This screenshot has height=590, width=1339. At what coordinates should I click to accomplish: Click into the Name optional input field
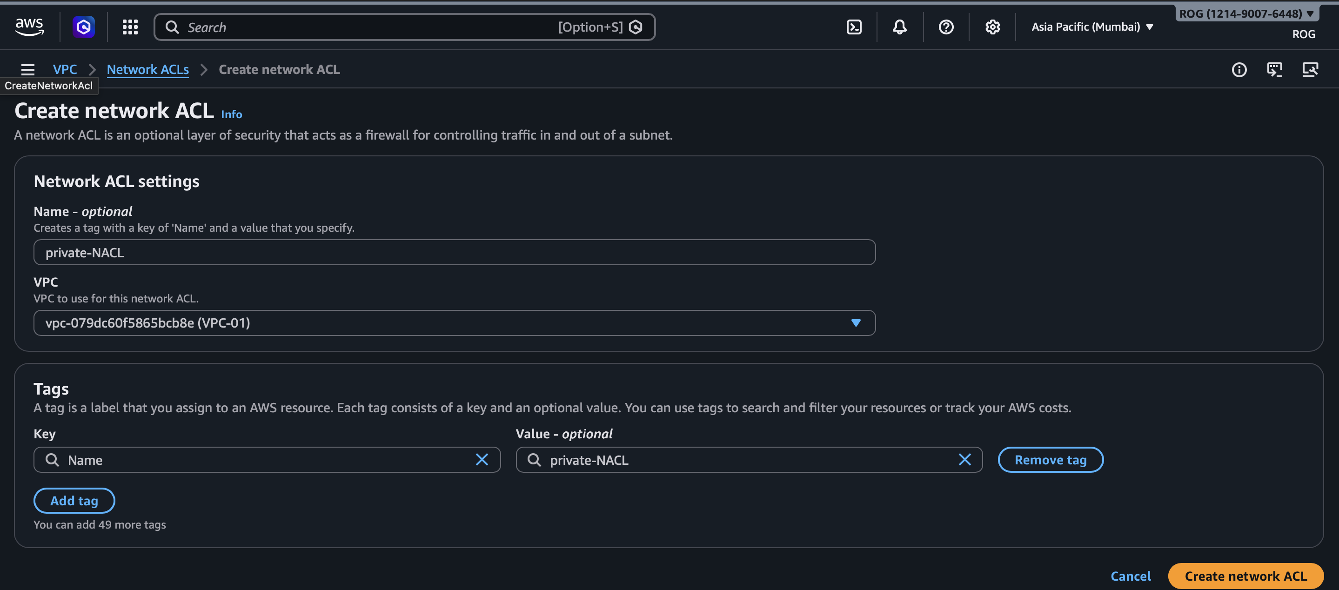pos(454,252)
